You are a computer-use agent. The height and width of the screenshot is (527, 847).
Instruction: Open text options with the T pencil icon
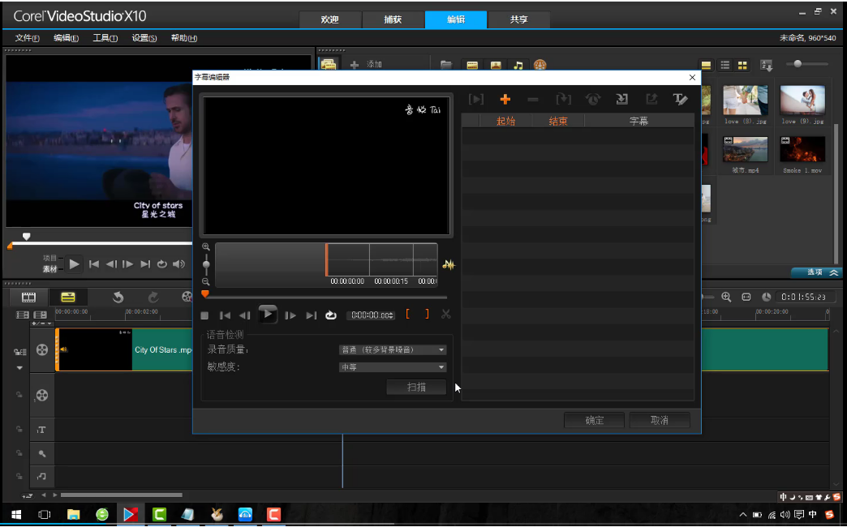[x=680, y=100]
